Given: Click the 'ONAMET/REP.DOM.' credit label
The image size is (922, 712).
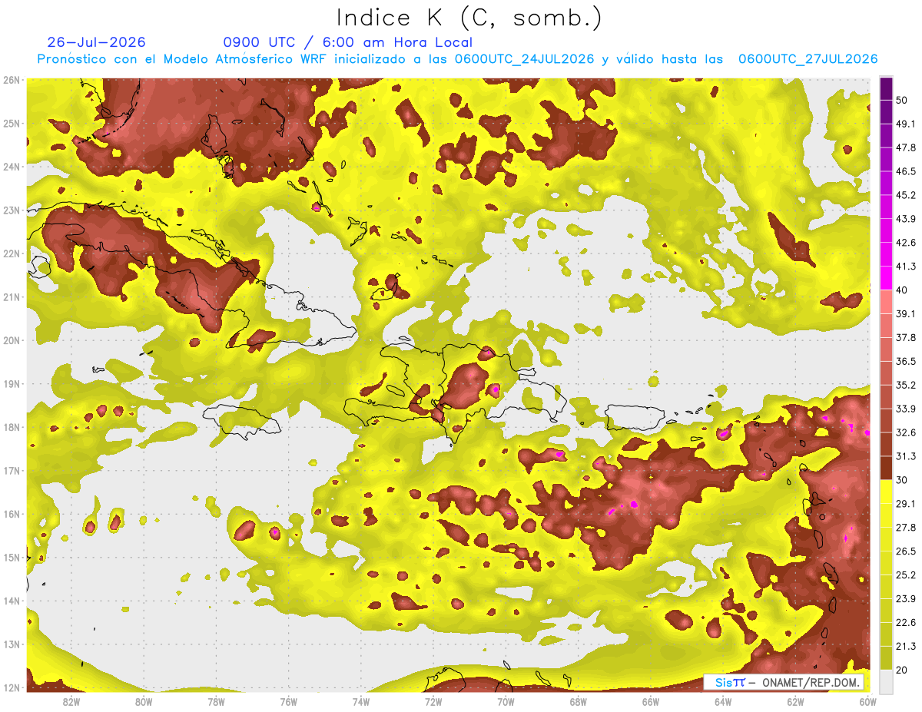Looking at the screenshot, I should point(812,682).
